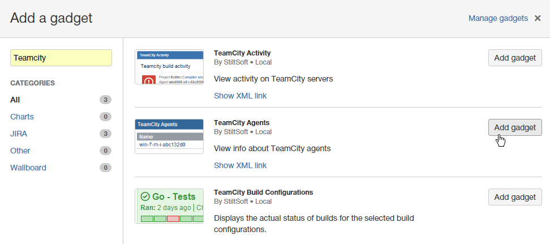This screenshot has height=244, width=550.
Task: Click the TeamCity Activity preview thumbnail
Action: coord(169,67)
